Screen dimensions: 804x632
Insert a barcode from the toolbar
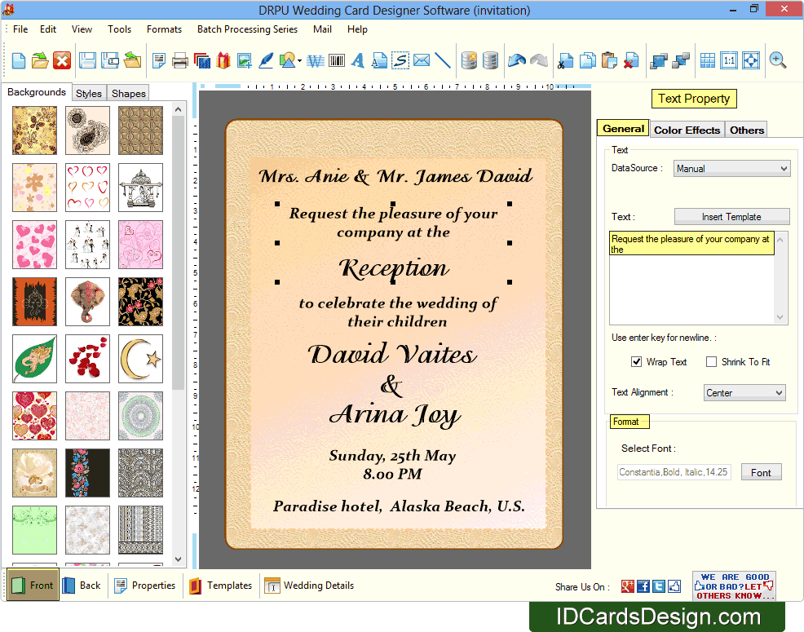(x=337, y=60)
